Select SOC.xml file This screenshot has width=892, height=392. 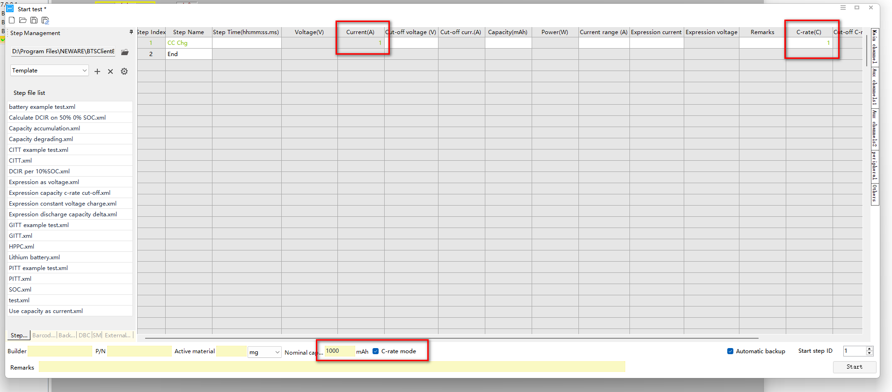click(x=70, y=290)
